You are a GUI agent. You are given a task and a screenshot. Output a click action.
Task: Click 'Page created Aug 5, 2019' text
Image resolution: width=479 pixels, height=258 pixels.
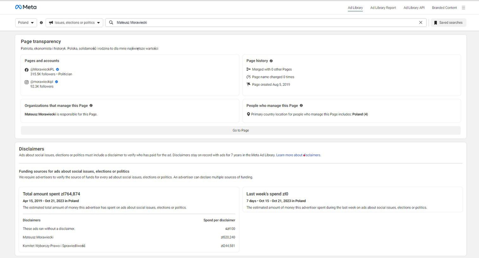point(271,84)
